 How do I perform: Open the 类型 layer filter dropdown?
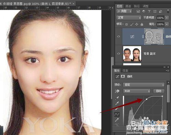[x=124, y=11]
